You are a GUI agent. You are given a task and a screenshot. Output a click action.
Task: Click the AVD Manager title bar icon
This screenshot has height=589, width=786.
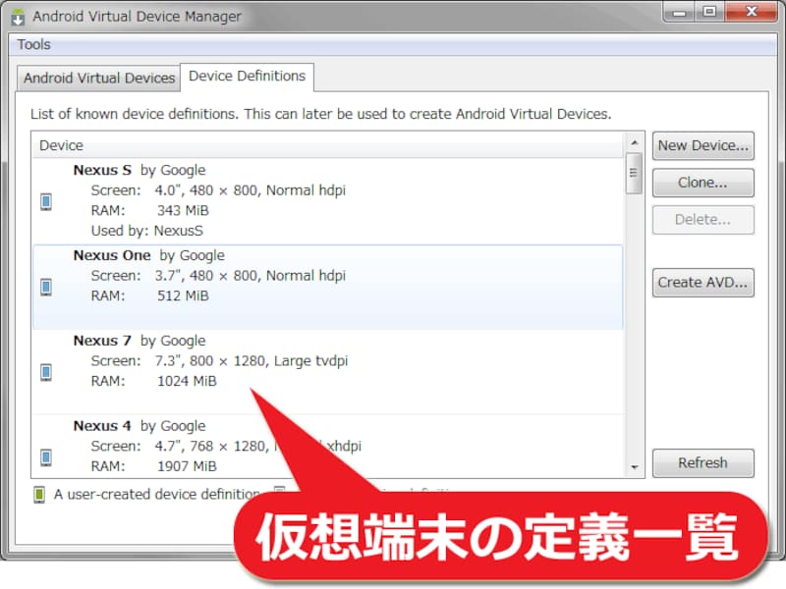tap(18, 17)
